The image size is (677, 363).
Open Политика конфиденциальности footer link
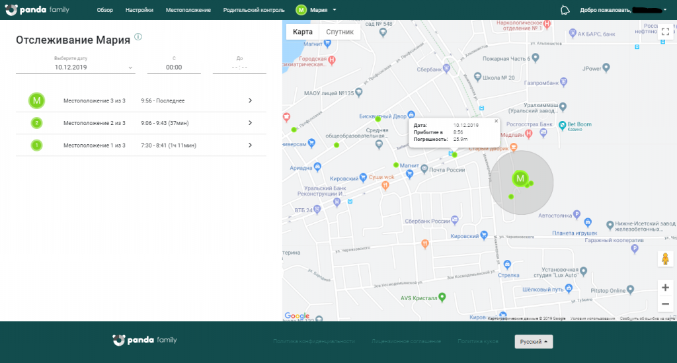pyautogui.click(x=314, y=341)
